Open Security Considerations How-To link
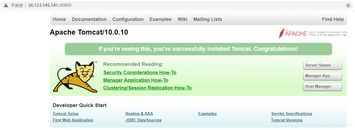Viewport: 355px width, 130px height. (x=140, y=73)
